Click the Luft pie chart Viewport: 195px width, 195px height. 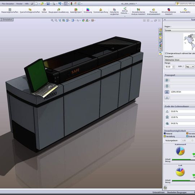180,172
